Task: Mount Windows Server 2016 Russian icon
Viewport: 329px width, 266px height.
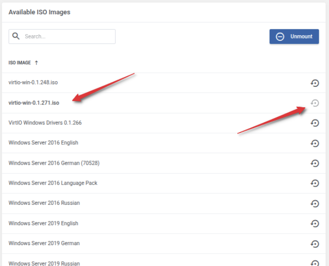Action: pos(315,203)
